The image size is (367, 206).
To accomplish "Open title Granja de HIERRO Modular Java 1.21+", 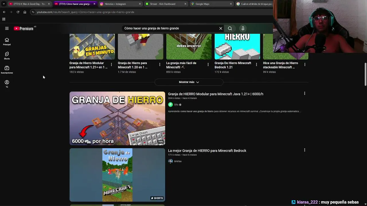I will (x=216, y=94).
